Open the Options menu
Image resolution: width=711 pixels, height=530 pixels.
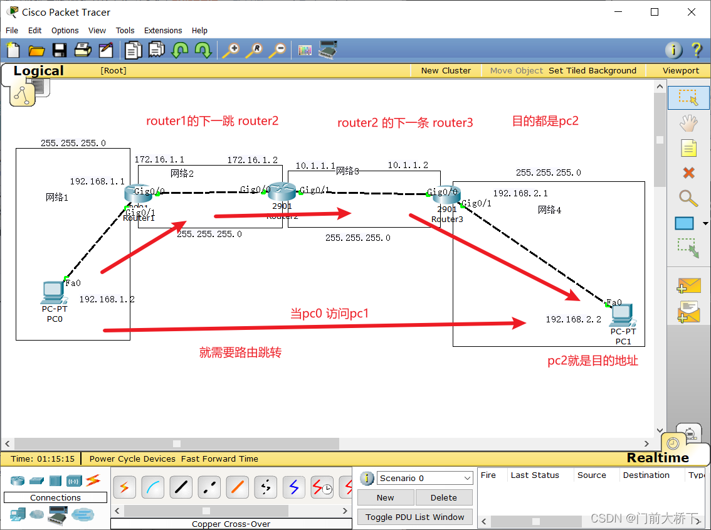(x=65, y=30)
